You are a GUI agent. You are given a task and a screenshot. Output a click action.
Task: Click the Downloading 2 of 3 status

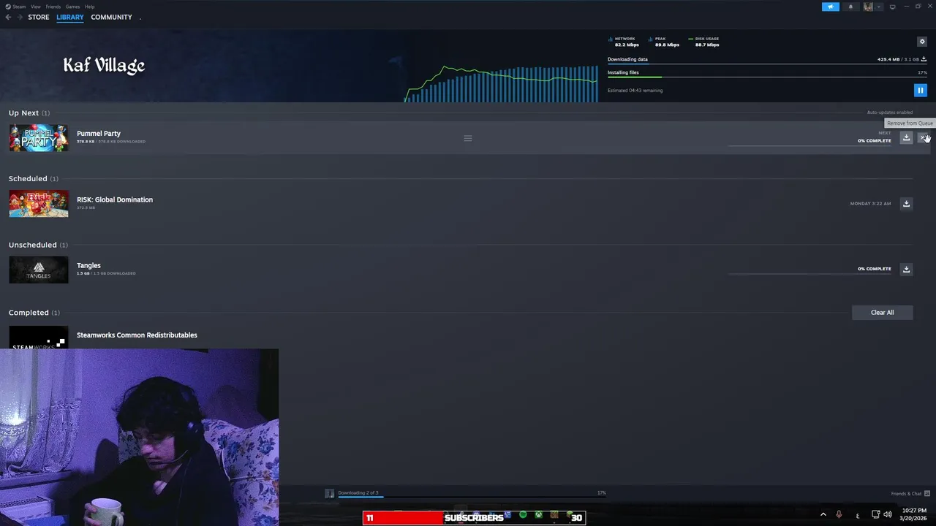358,493
